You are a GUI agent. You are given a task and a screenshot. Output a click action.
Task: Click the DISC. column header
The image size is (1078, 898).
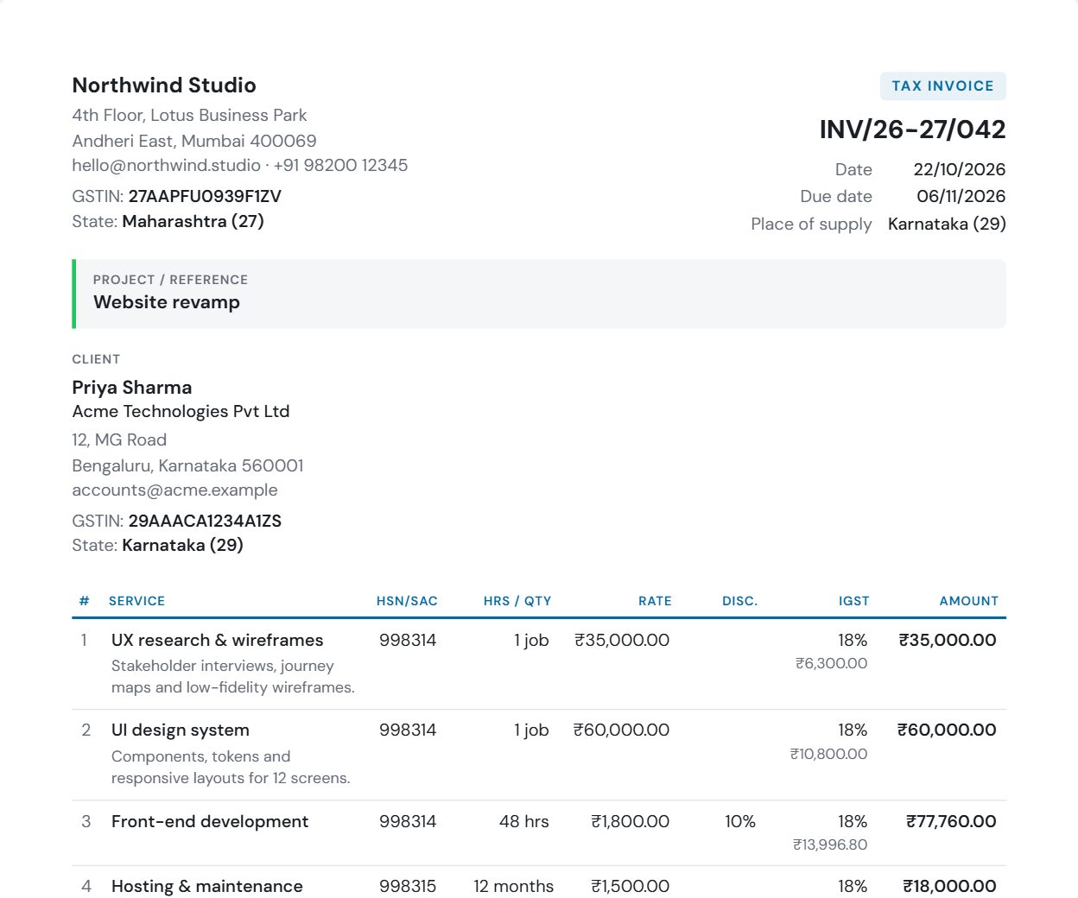pos(739,601)
